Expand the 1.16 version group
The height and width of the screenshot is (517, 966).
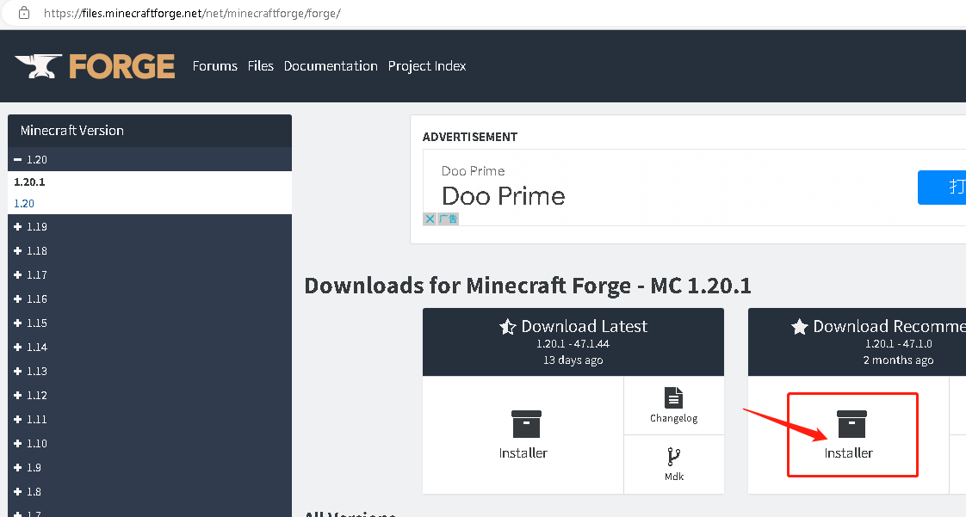[150, 299]
